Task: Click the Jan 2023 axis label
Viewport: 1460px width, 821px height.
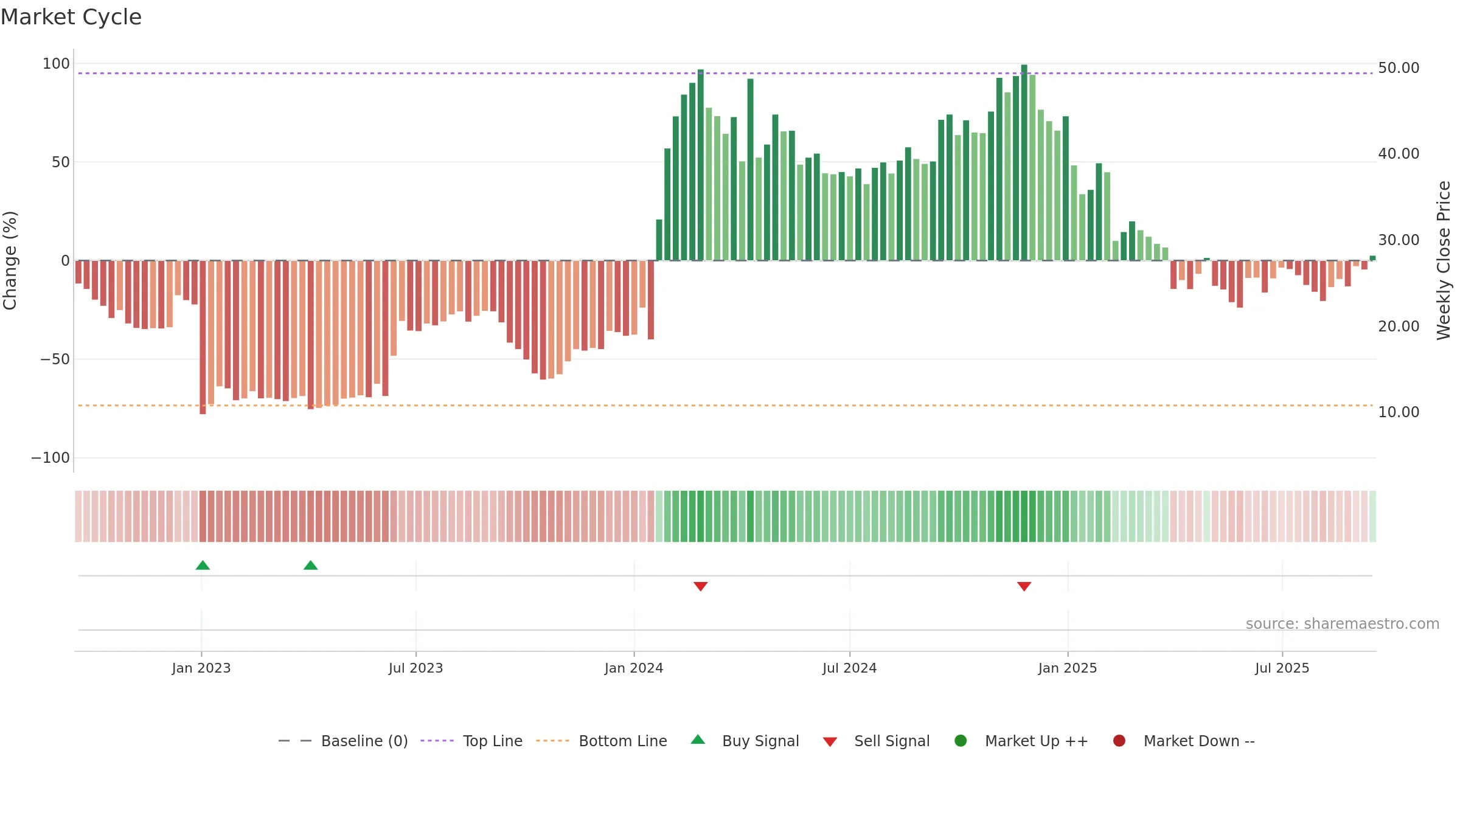Action: pyautogui.click(x=201, y=668)
